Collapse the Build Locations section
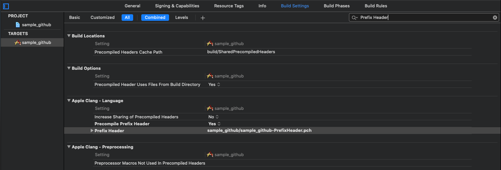501x170 pixels. click(69, 36)
